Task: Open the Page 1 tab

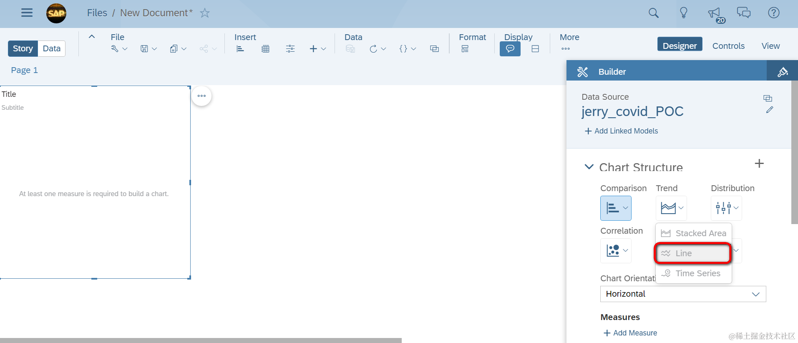Action: click(x=24, y=70)
